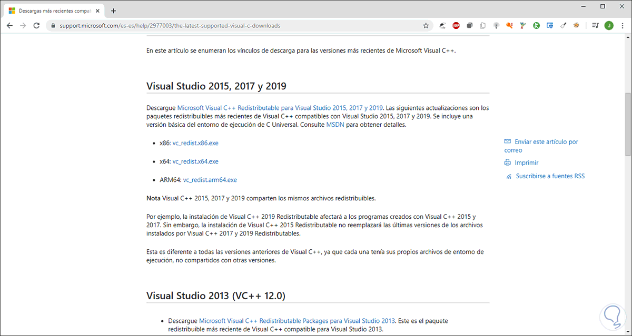Download vc_redist.x64.exe
The height and width of the screenshot is (336, 632).
[x=195, y=161]
